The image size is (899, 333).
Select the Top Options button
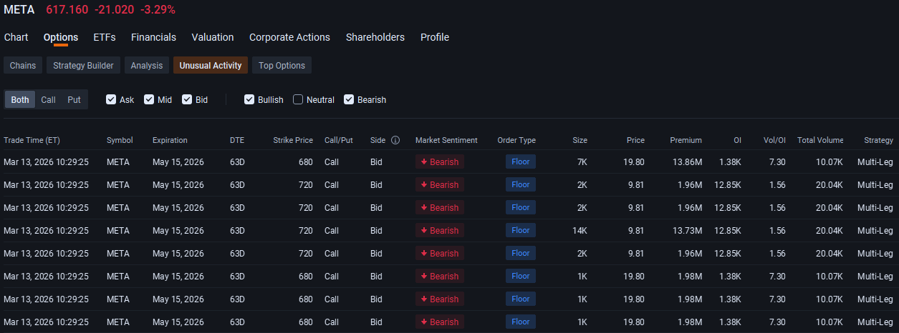pyautogui.click(x=282, y=65)
